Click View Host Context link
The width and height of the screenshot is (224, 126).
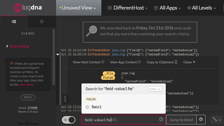pyautogui.click(x=88, y=62)
